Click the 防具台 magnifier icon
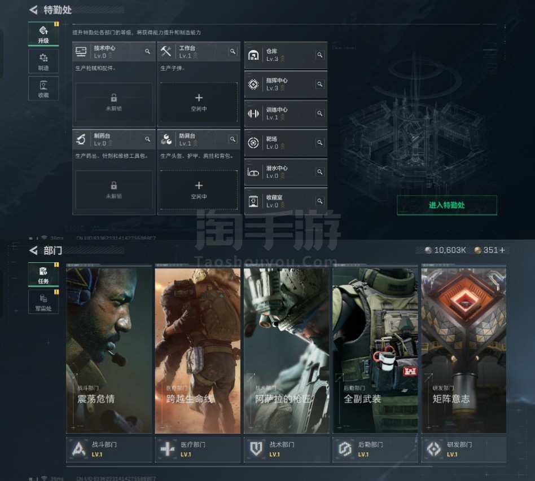 point(233,139)
